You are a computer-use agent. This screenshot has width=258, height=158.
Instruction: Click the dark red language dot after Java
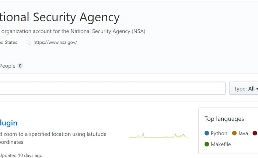[255, 133]
